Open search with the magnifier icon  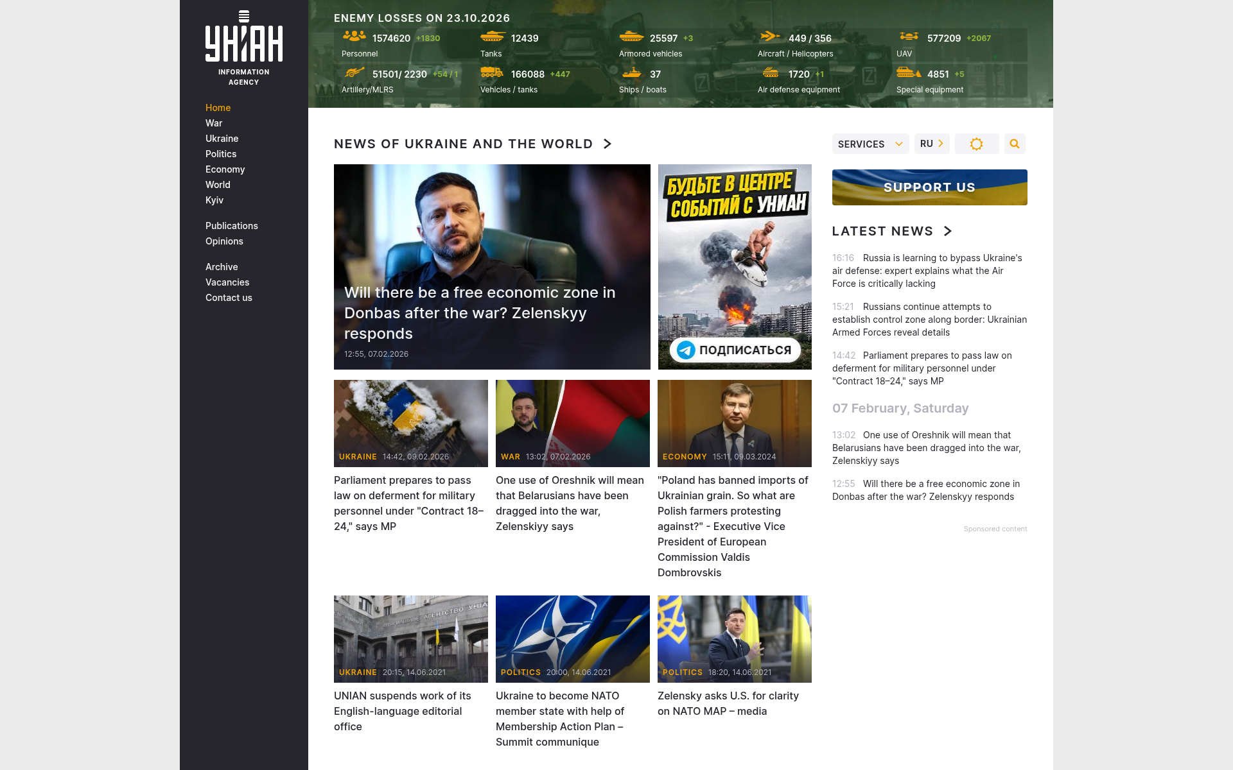coord(1015,144)
